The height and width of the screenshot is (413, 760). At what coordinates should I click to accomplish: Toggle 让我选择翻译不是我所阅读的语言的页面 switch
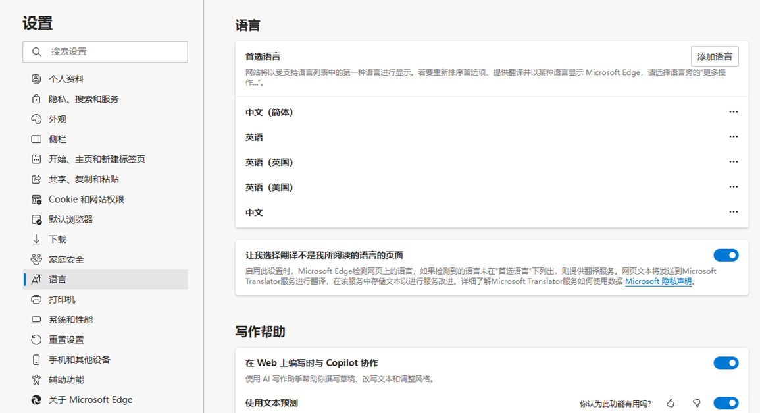click(x=726, y=256)
